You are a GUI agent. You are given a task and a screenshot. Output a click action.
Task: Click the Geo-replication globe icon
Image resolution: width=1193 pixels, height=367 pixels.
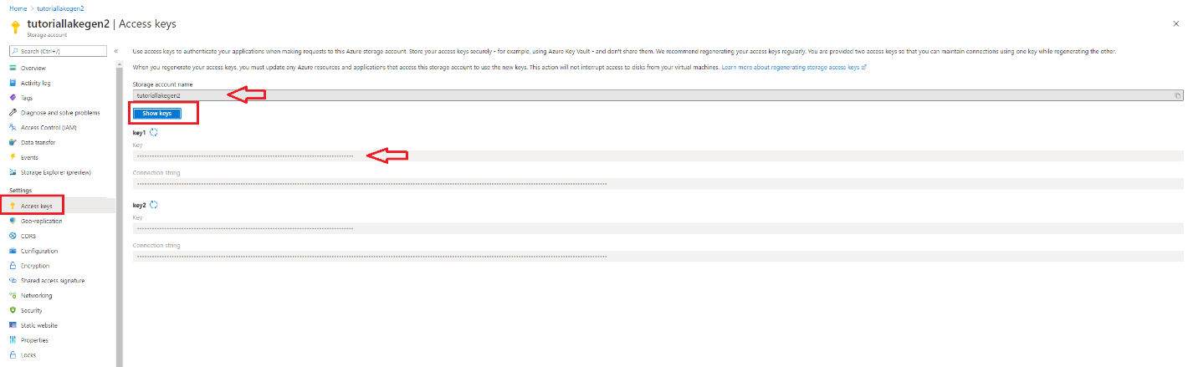(13, 221)
